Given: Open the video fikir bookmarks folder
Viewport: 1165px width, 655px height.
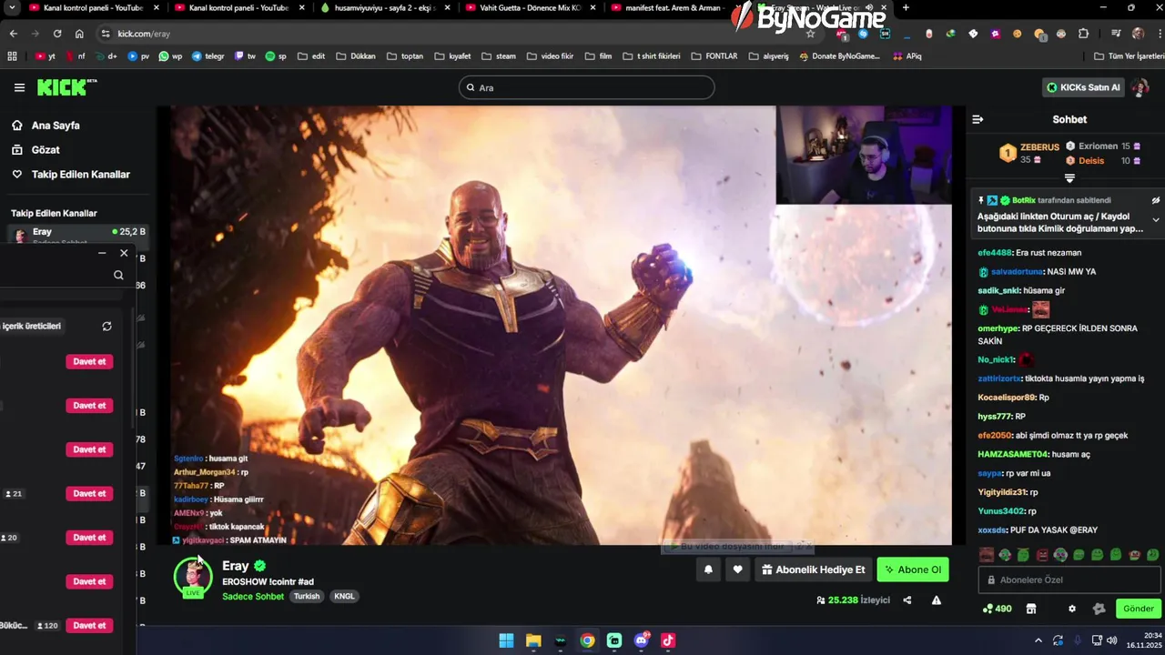Looking at the screenshot, I should click(x=550, y=55).
